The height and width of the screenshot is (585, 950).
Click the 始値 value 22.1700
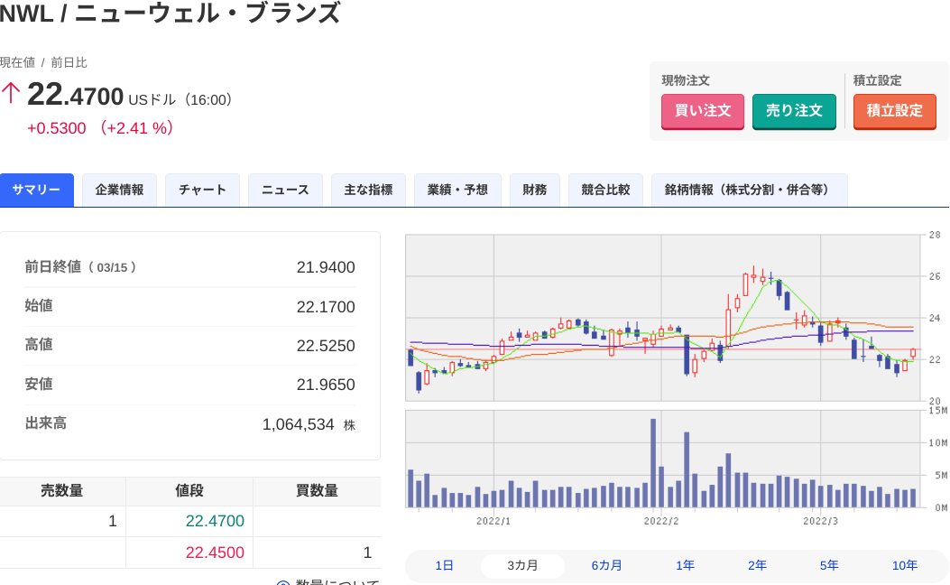(x=326, y=307)
